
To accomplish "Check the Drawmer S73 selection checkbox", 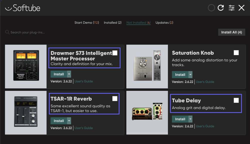I will [x=115, y=53].
